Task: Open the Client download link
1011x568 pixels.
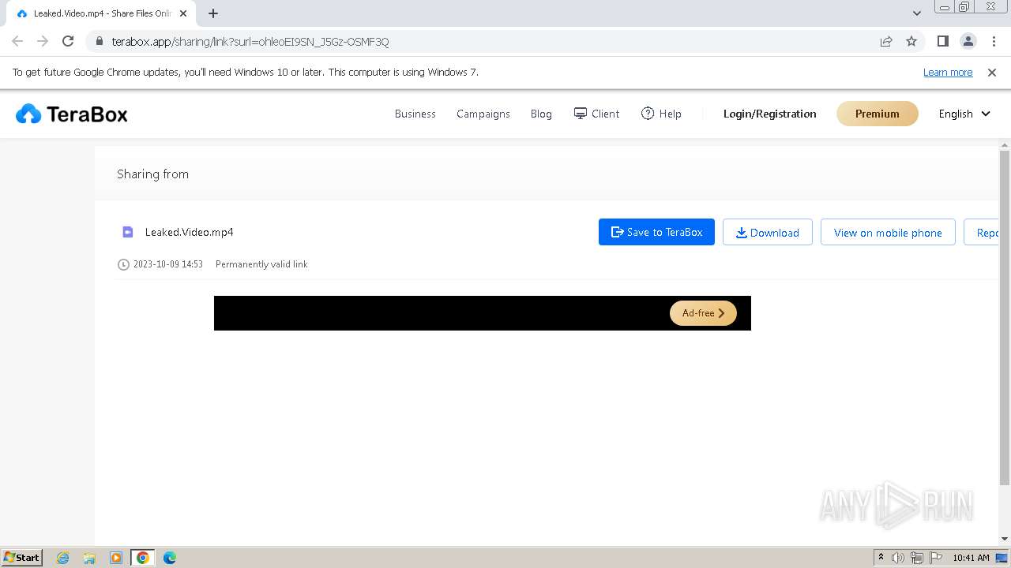Action: tap(596, 114)
